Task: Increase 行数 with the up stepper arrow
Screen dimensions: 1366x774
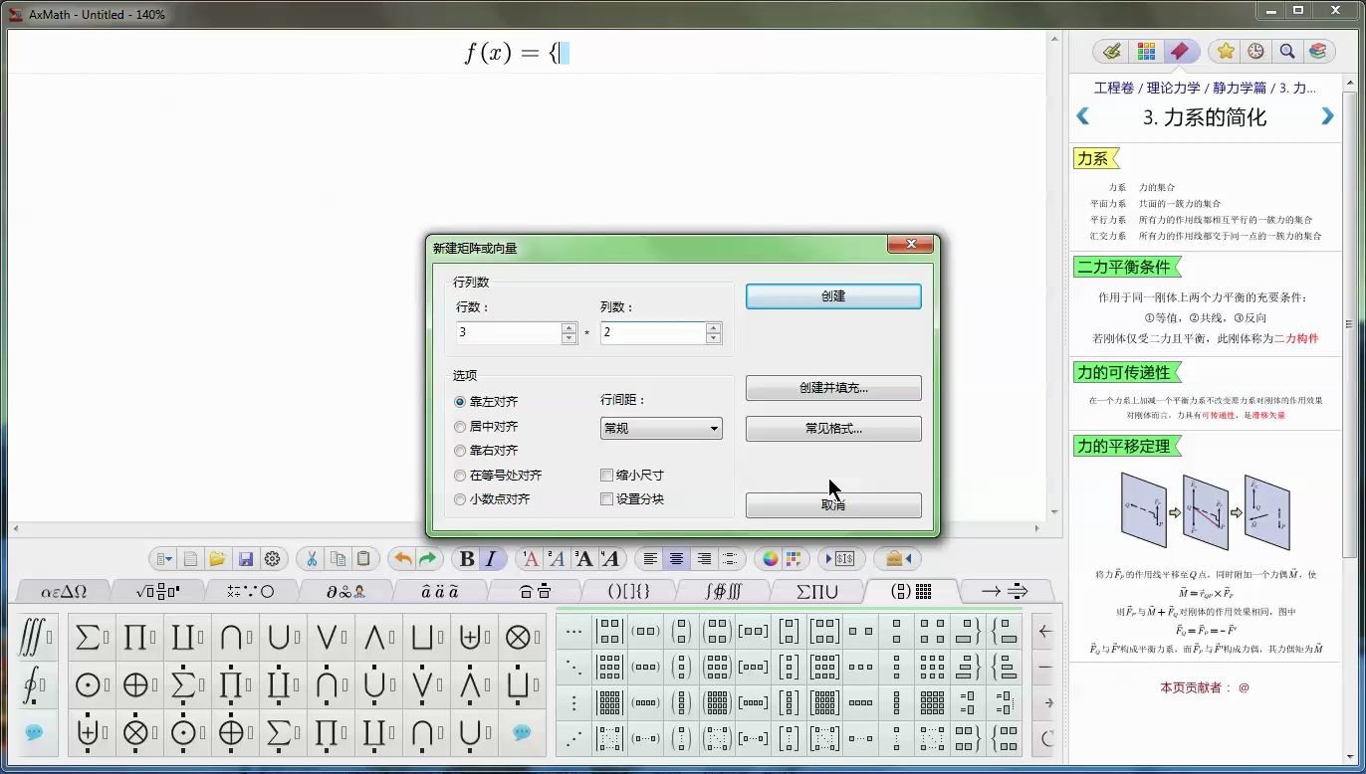Action: [x=568, y=327]
